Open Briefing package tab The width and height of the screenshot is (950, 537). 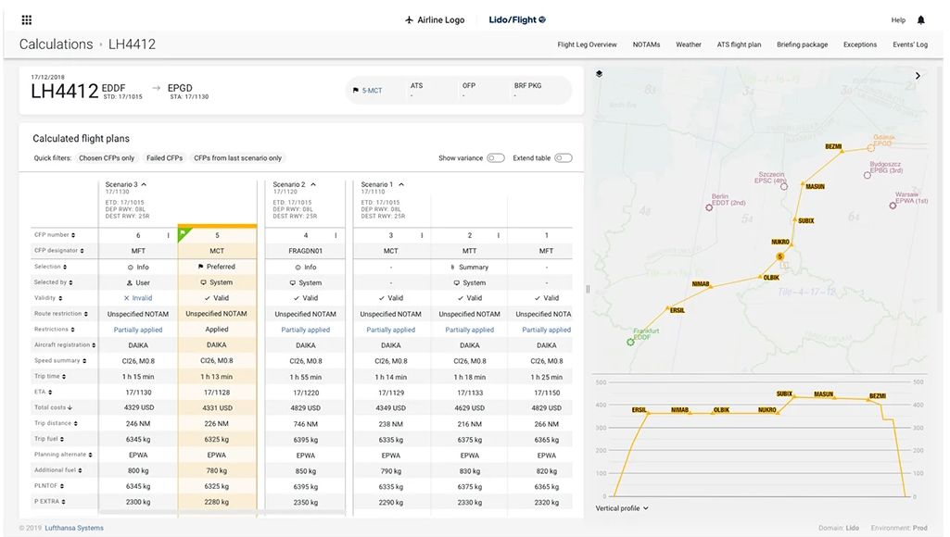point(802,44)
